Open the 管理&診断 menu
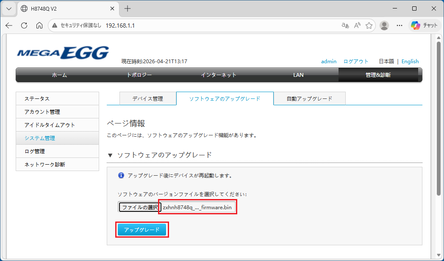 (378, 75)
